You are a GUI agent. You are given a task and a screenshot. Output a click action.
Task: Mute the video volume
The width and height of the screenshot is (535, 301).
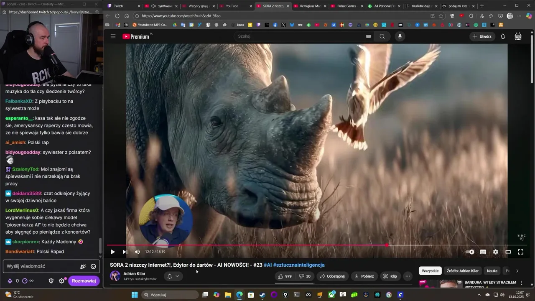click(137, 252)
